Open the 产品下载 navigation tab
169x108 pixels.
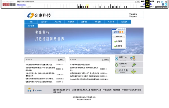[111, 22]
